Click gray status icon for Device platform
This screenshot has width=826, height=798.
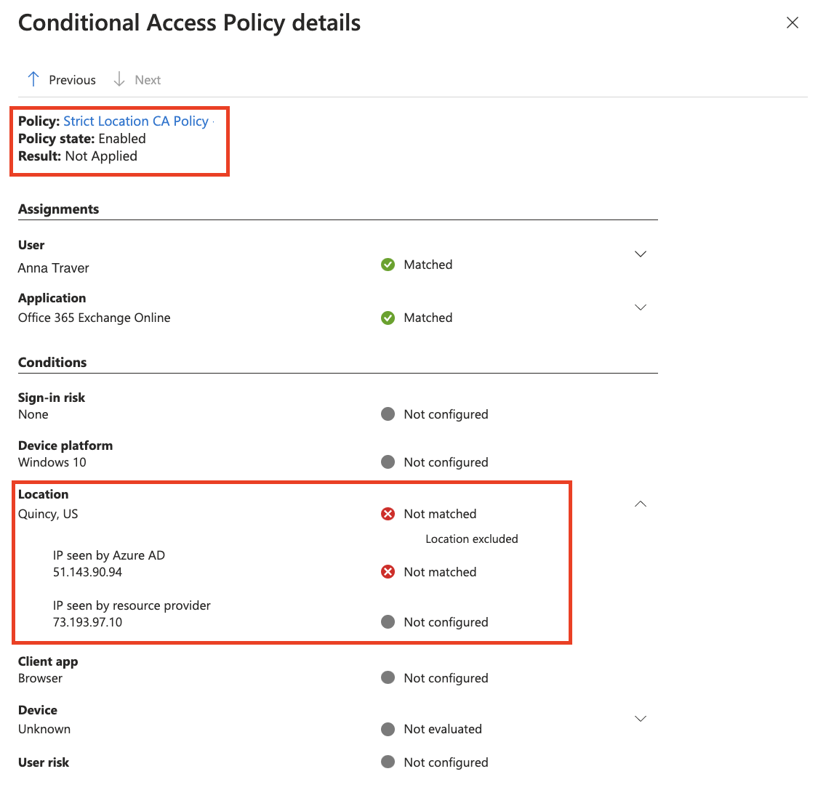coord(388,462)
